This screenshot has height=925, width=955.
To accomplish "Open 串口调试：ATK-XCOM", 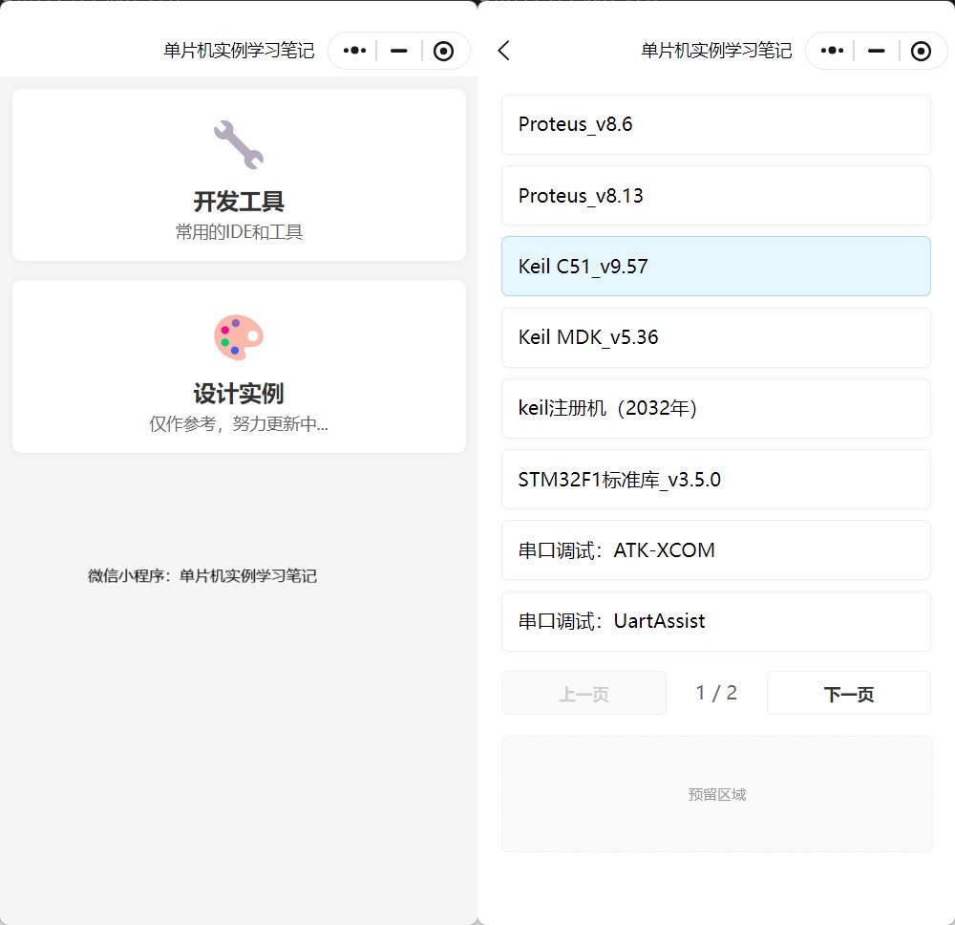I will pyautogui.click(x=715, y=550).
